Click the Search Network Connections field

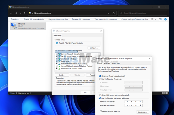[142, 13]
